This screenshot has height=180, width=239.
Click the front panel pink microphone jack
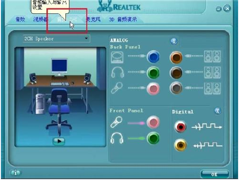click(x=153, y=122)
